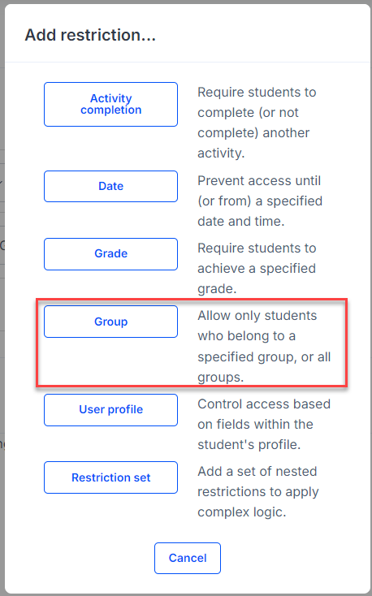Open the User profile restriction option
Image resolution: width=372 pixels, height=596 pixels.
[x=110, y=410]
